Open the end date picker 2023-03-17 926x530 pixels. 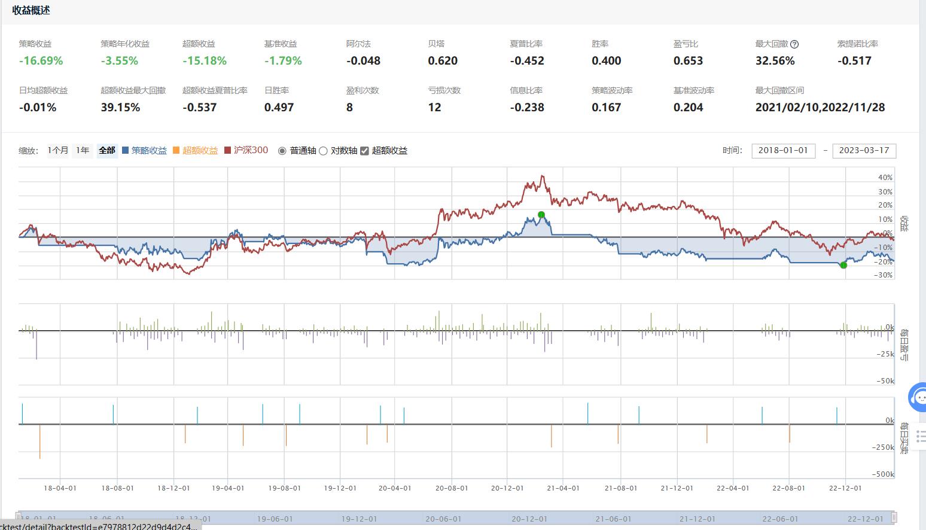[864, 151]
